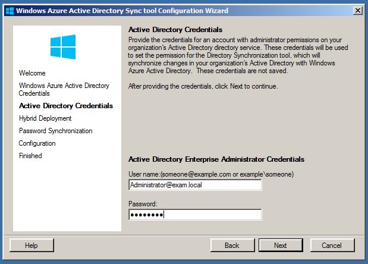Click the Active Directory Enterprise Administrator Credentials heading
Screen dimensions: 368x264
tap(216, 159)
